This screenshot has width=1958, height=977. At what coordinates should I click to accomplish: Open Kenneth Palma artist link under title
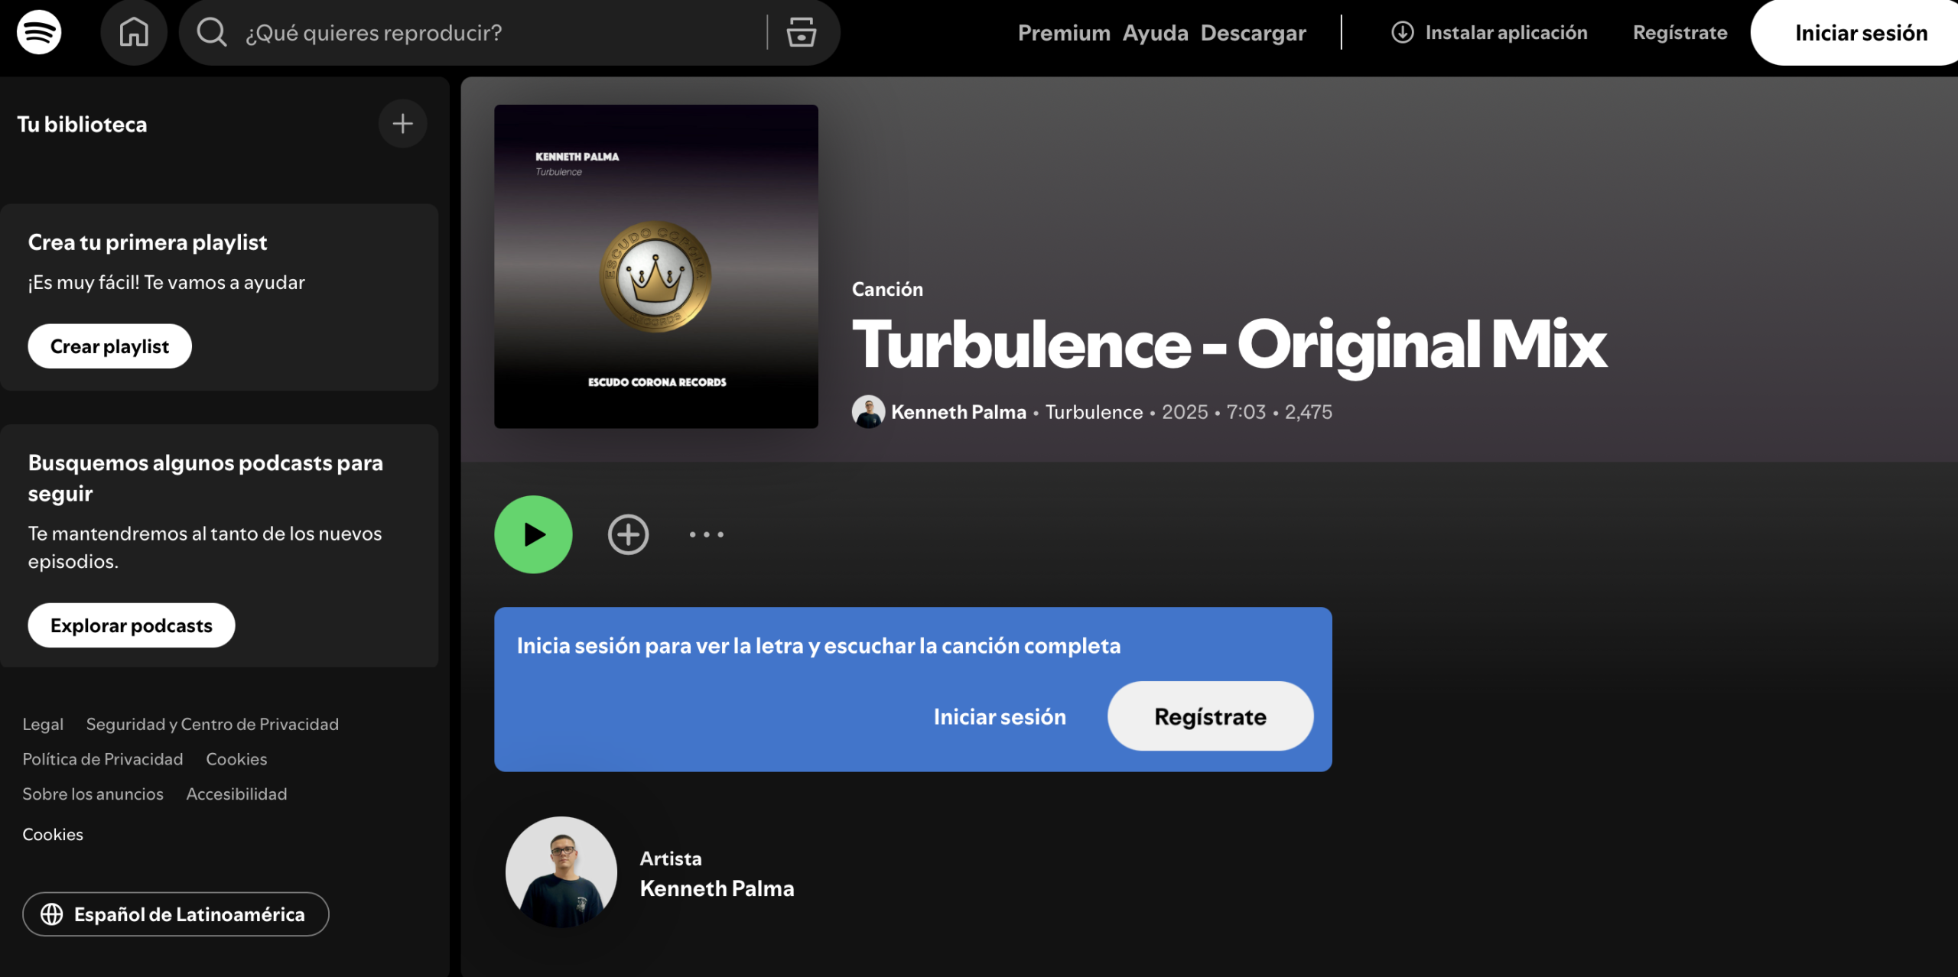tap(958, 412)
